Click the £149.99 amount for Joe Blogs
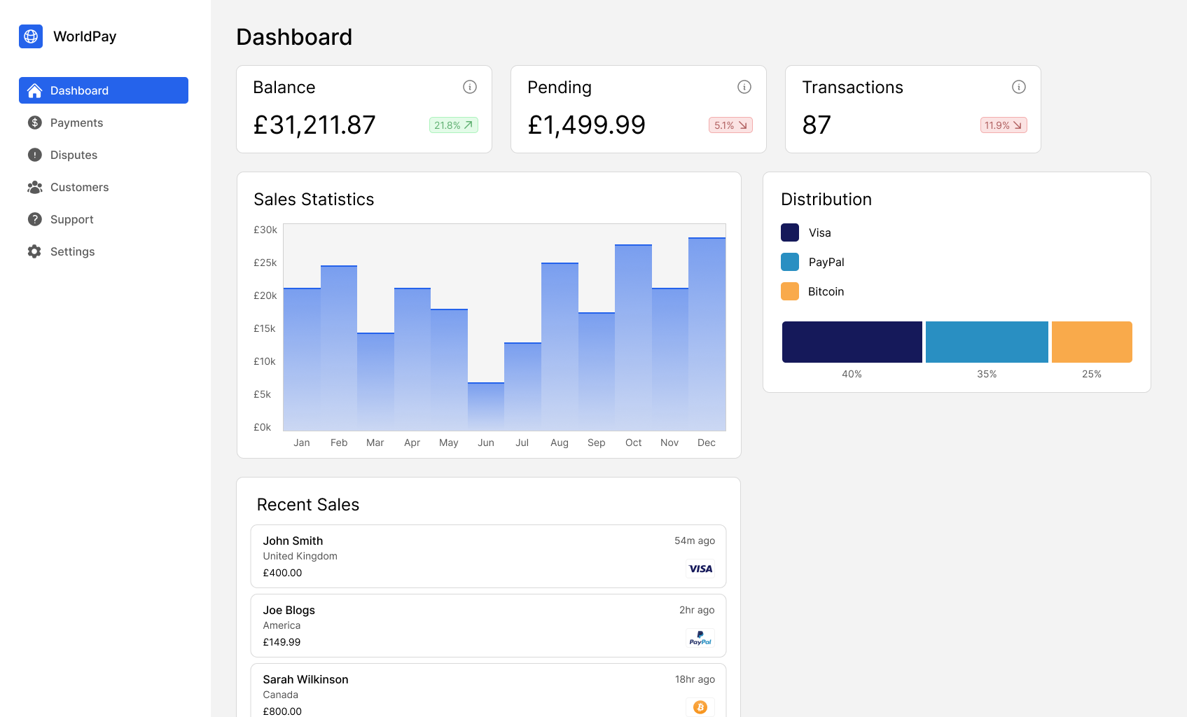1187x717 pixels. coord(282,642)
